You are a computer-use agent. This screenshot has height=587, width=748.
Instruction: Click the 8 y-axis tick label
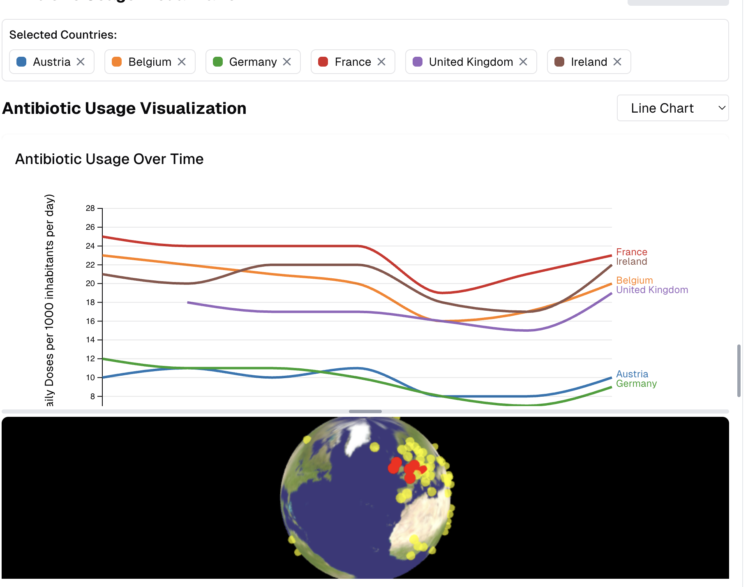93,396
